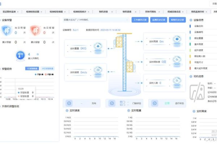
Task: Close the 检测检验统计 tab
Action: (89, 12)
